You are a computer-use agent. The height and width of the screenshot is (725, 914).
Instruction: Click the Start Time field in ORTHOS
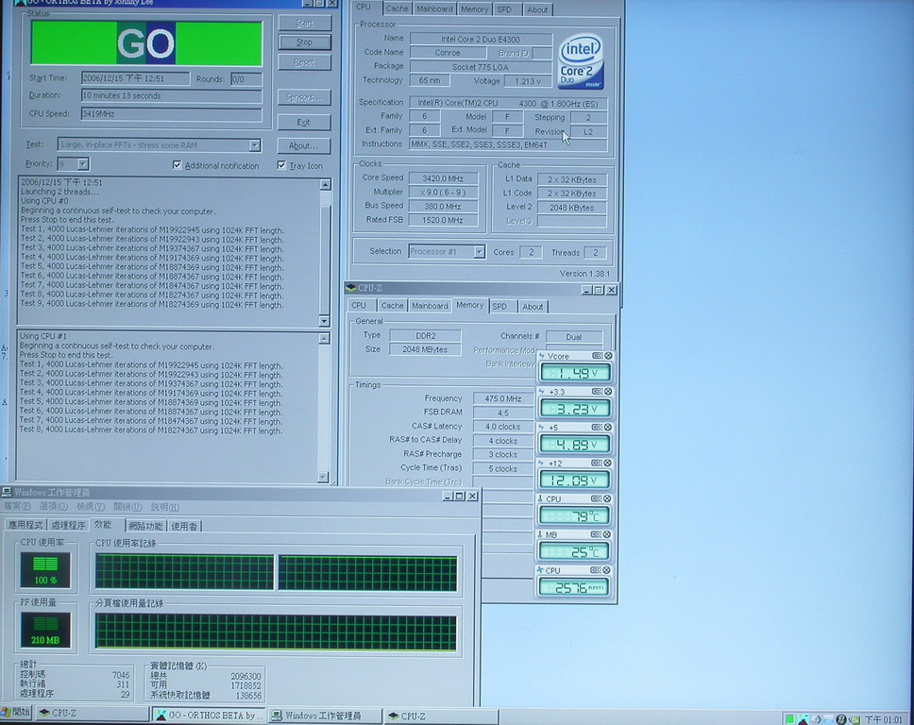[135, 78]
